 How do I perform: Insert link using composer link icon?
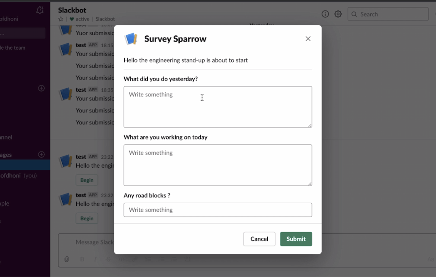(134, 259)
